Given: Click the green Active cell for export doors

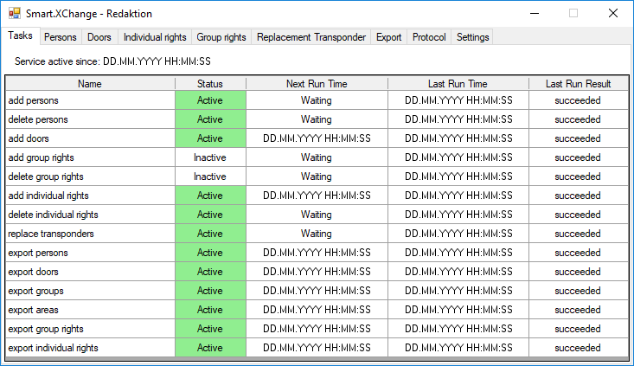Looking at the screenshot, I should (x=210, y=272).
